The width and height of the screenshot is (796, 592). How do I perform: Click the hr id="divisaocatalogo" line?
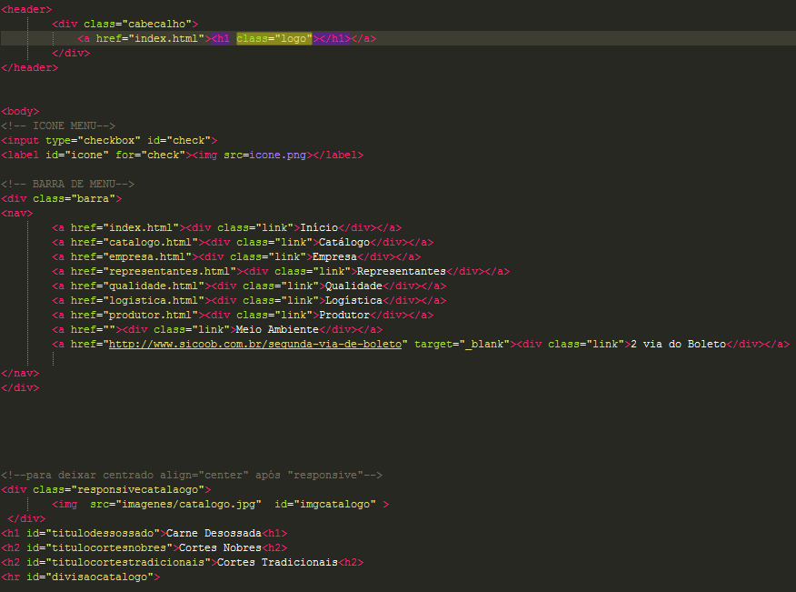80,577
